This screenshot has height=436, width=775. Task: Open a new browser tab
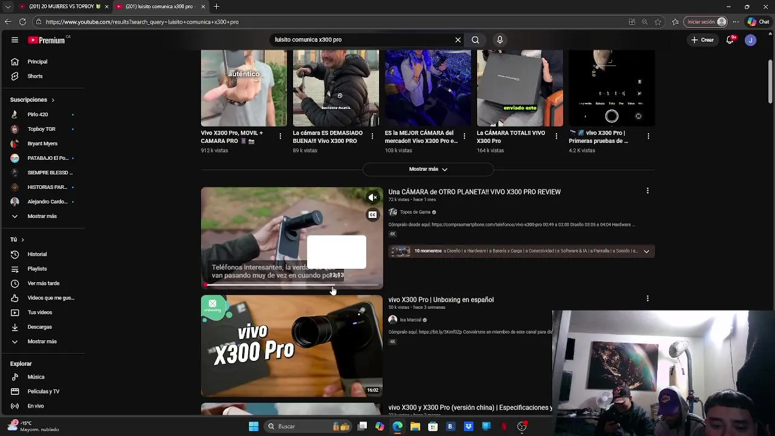pos(216,7)
